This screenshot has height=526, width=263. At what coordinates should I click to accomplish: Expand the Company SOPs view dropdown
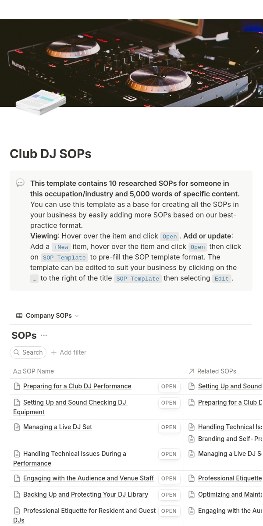tap(77, 316)
